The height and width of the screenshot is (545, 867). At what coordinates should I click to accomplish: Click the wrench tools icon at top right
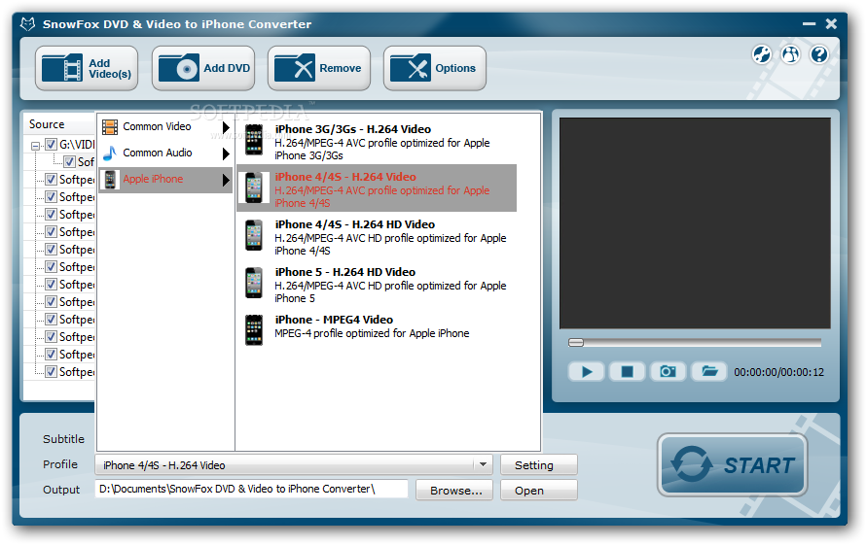tap(761, 54)
